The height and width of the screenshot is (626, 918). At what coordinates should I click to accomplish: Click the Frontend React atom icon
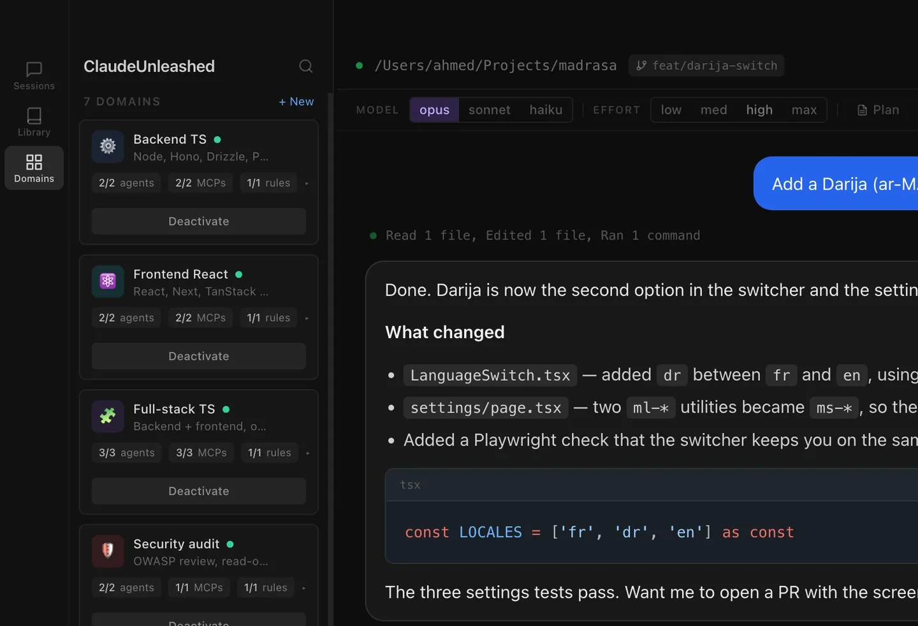tap(108, 281)
